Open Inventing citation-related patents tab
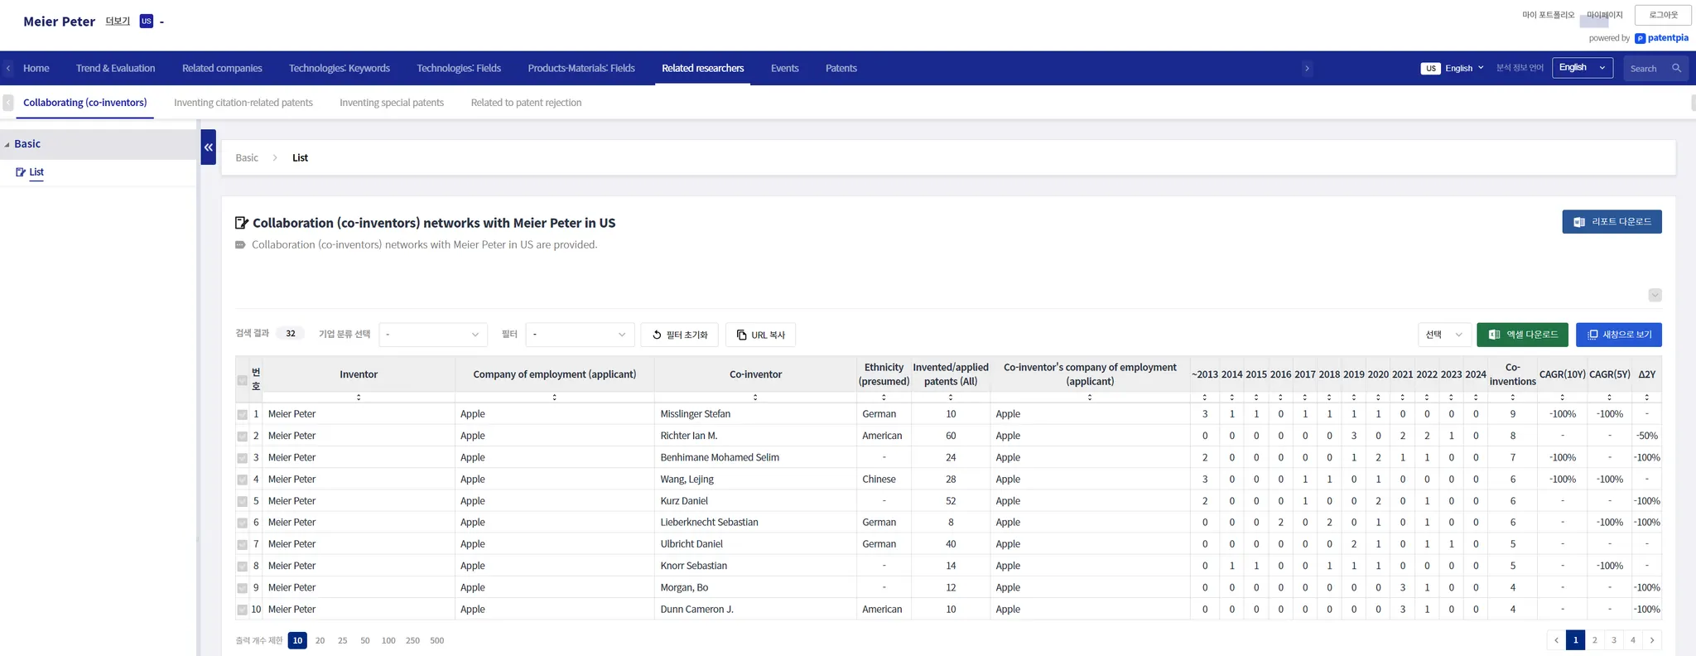Screen dimensions: 1696x656 pyautogui.click(x=243, y=103)
